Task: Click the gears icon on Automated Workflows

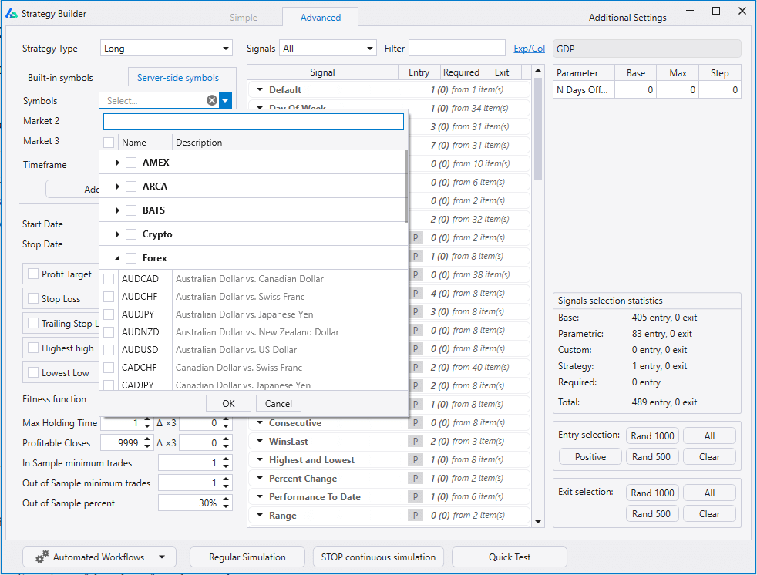Action: pos(42,557)
